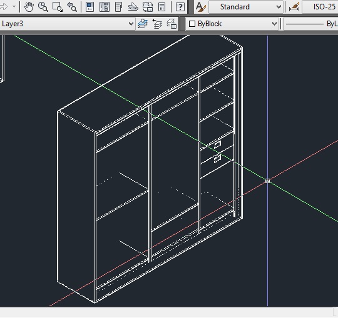Expand the ByBlock color dropdown
Screen dimensions: 338x318
(x=232, y=24)
